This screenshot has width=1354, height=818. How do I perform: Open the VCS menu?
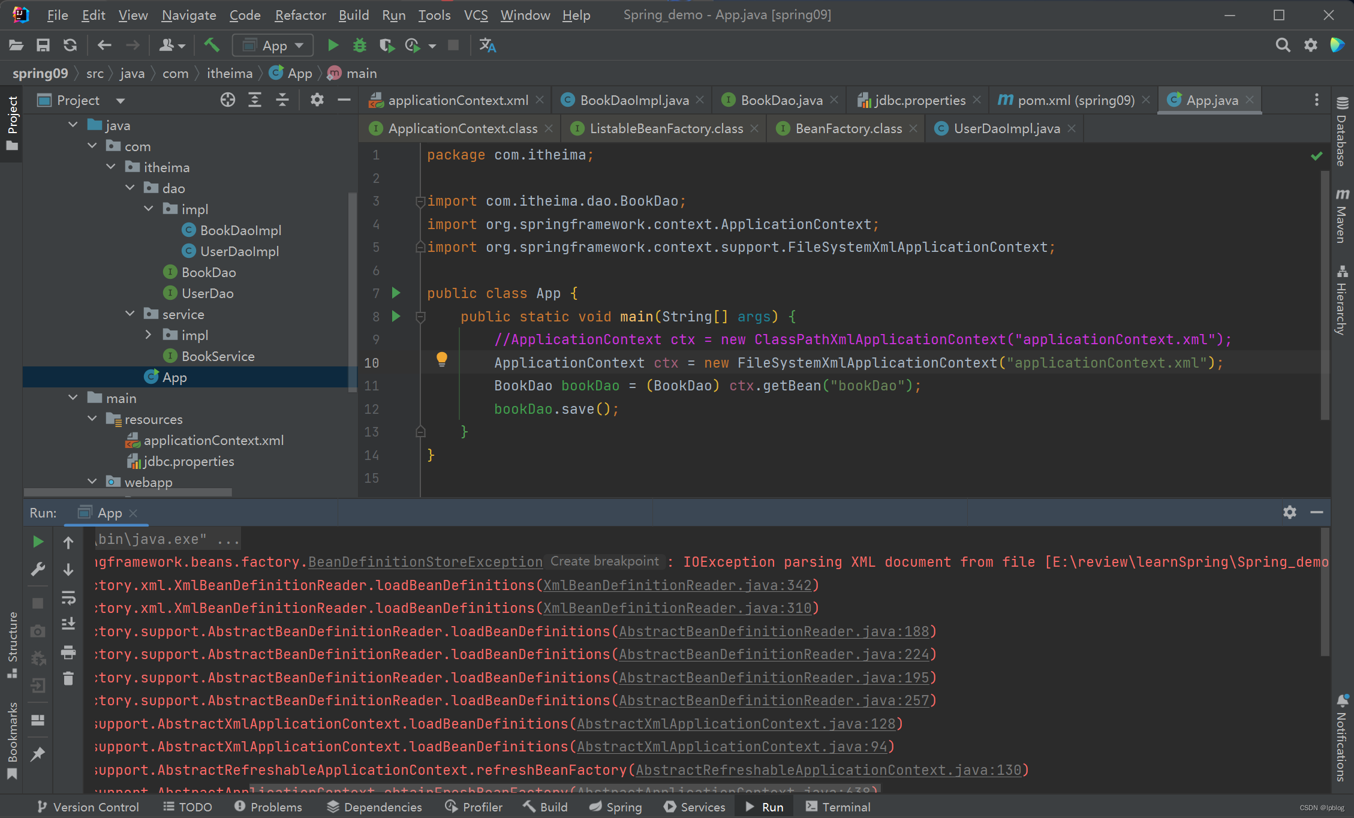[x=476, y=15]
